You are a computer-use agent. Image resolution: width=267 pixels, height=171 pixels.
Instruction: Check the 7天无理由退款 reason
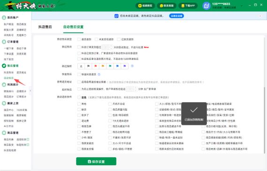coord(110,121)
